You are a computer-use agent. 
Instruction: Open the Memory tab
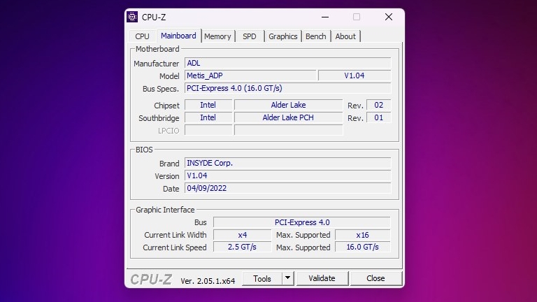coord(217,36)
